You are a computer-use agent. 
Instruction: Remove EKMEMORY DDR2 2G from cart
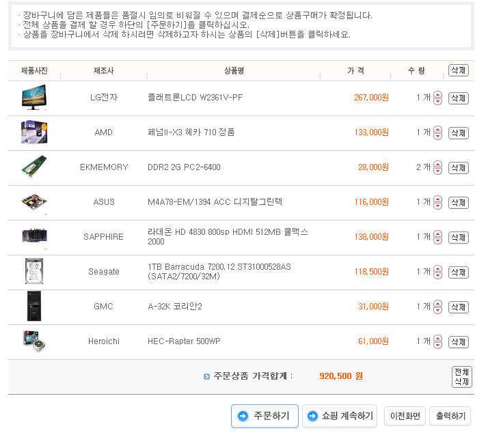click(458, 168)
